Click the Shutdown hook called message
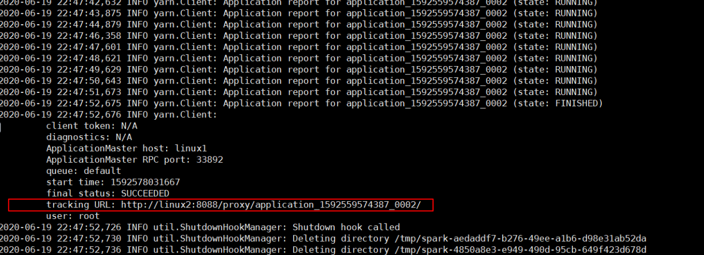The width and height of the screenshot is (704, 255). [x=346, y=227]
